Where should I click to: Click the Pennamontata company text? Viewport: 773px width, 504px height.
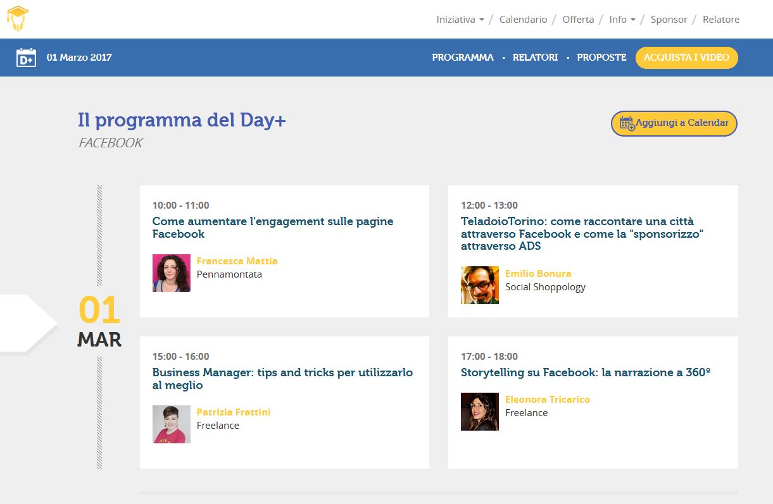coord(229,274)
